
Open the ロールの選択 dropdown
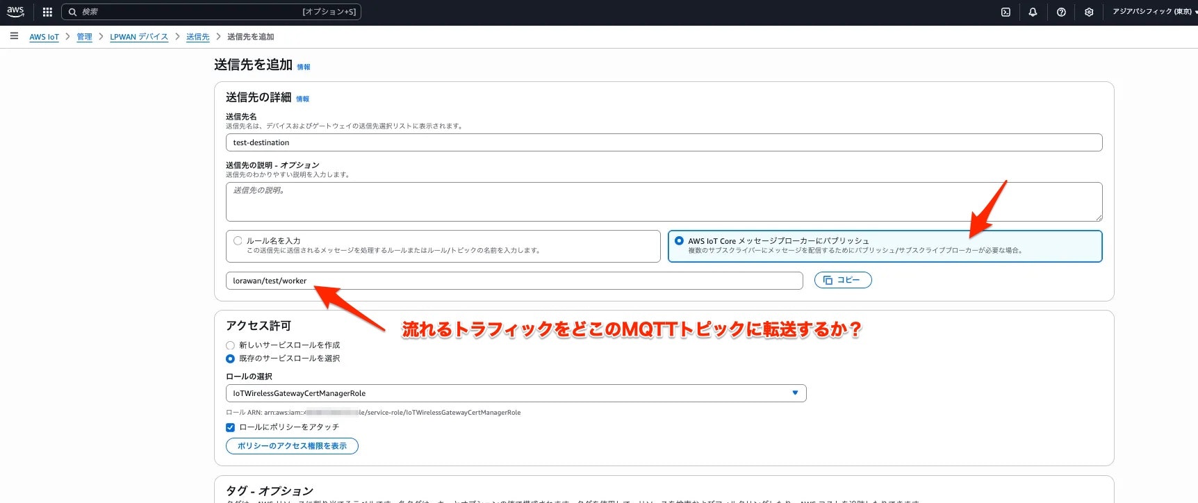point(516,393)
